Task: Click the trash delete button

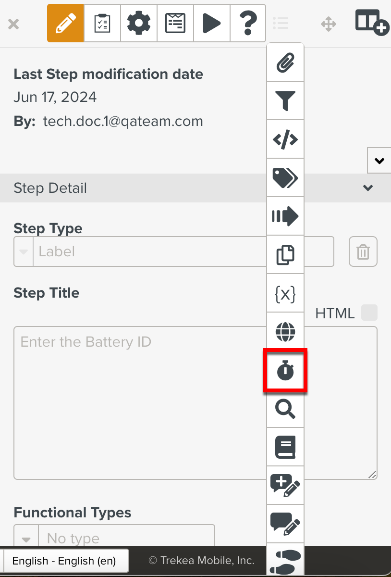Action: click(363, 251)
